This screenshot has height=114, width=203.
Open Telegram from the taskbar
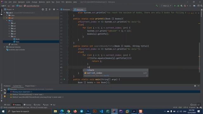(82, 111)
